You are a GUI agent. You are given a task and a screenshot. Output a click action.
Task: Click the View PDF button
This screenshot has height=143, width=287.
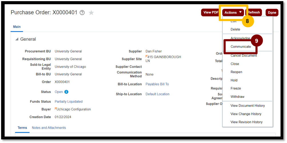click(210, 13)
